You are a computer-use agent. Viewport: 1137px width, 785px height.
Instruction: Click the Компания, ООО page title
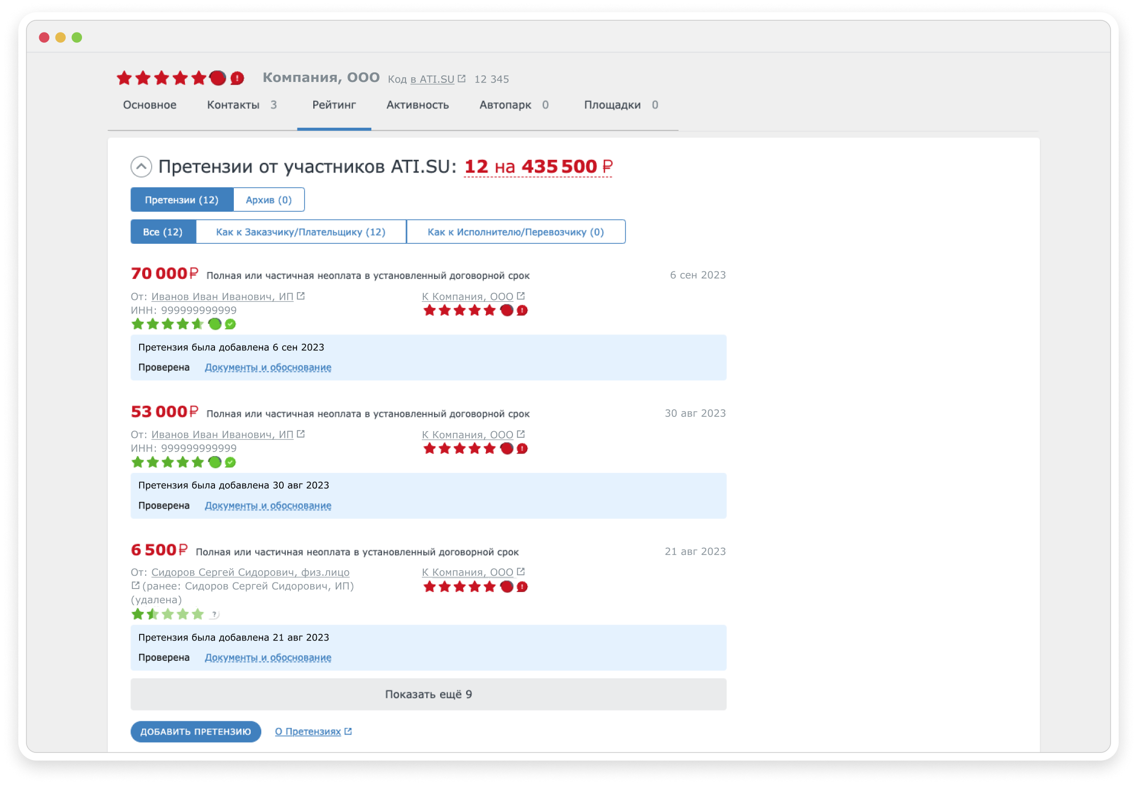(x=321, y=77)
